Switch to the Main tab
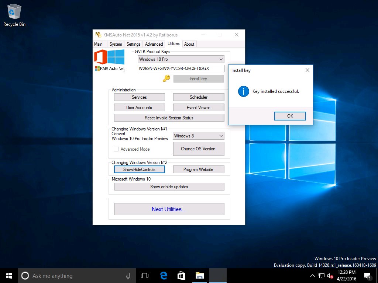378x283 pixels. coord(98,44)
